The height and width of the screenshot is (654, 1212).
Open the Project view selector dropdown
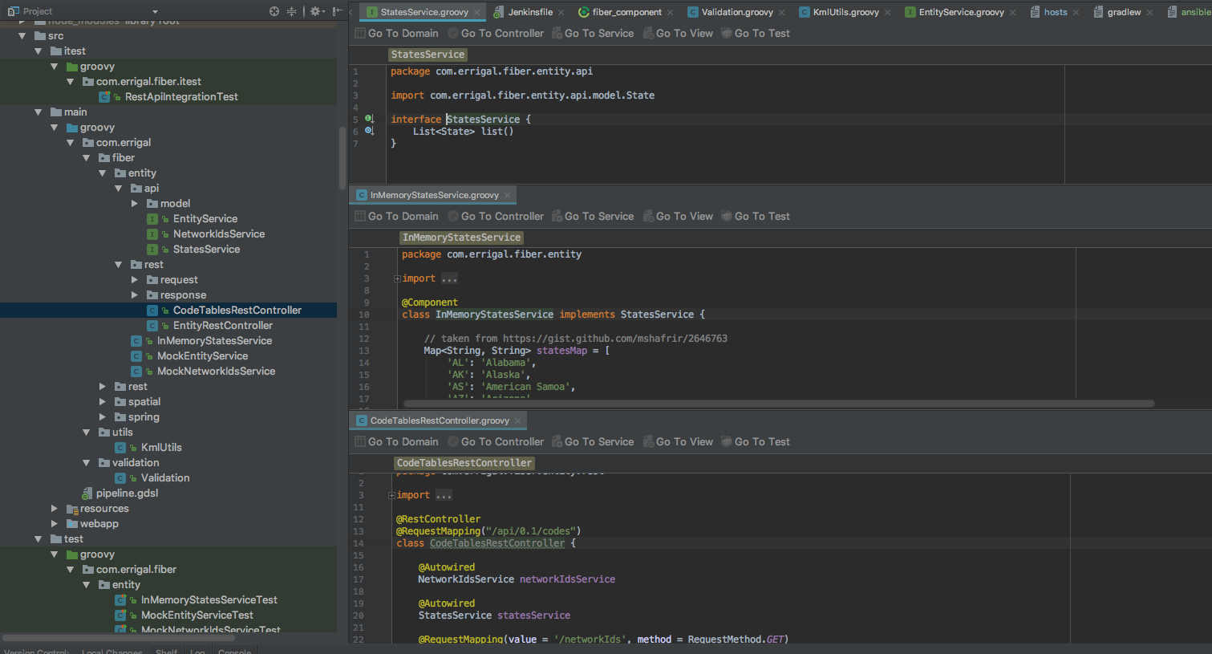coord(155,11)
